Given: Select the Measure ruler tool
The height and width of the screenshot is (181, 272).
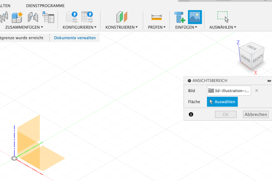Looking at the screenshot, I should pos(156,17).
